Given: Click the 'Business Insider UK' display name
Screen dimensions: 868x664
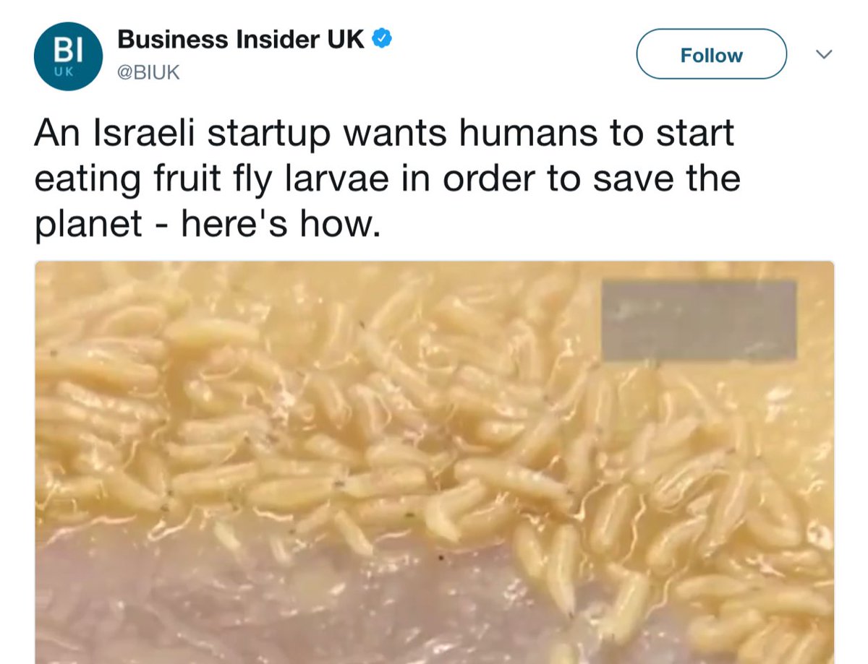Looking at the screenshot, I should click(x=241, y=39).
